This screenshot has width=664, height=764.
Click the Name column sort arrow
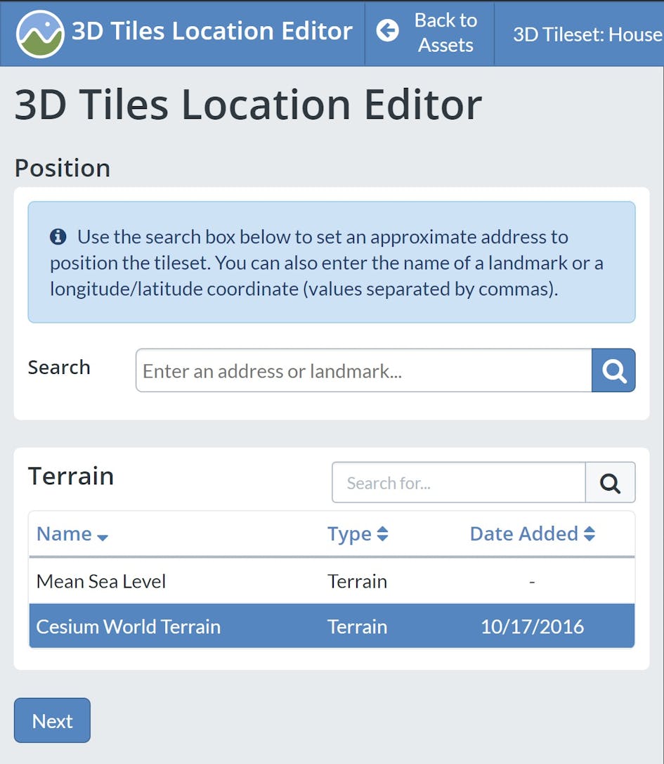point(100,537)
